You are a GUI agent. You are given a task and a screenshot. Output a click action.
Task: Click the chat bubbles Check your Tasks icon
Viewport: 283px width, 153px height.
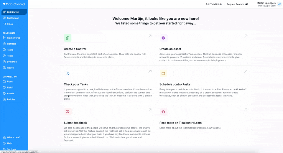tap(68, 73)
